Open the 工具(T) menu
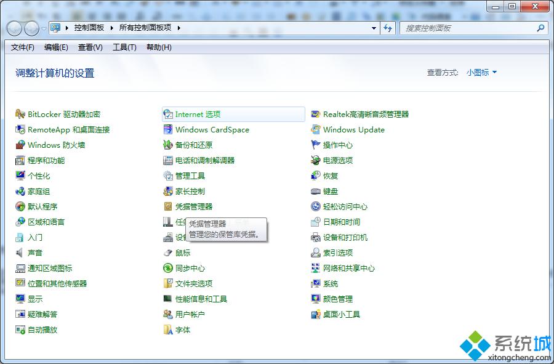 (x=124, y=47)
